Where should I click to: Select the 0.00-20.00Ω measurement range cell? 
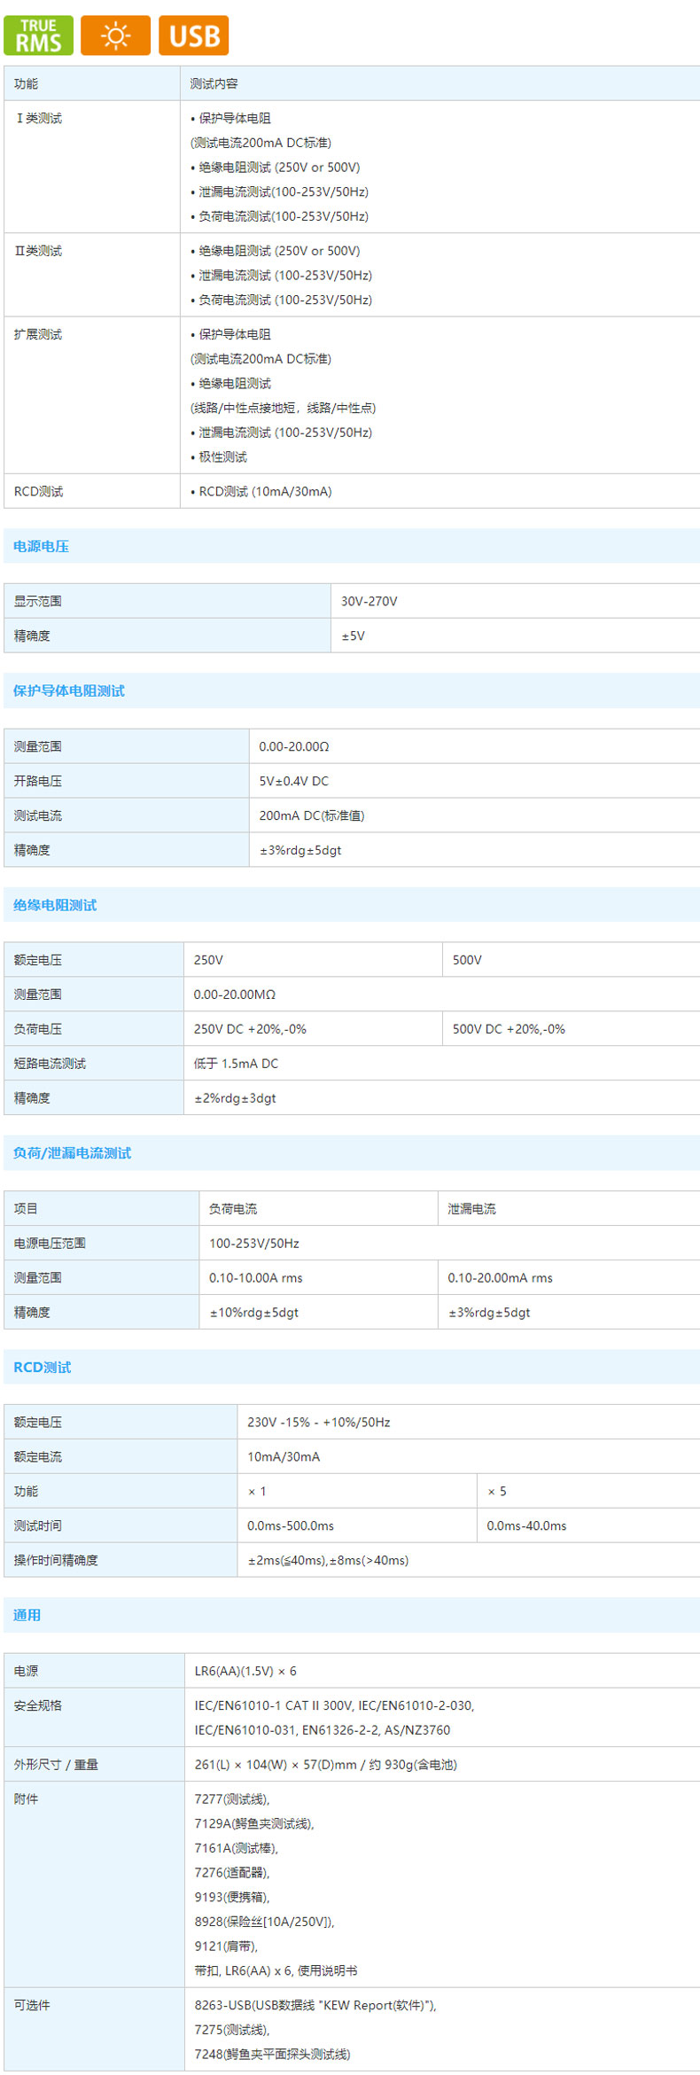click(293, 746)
